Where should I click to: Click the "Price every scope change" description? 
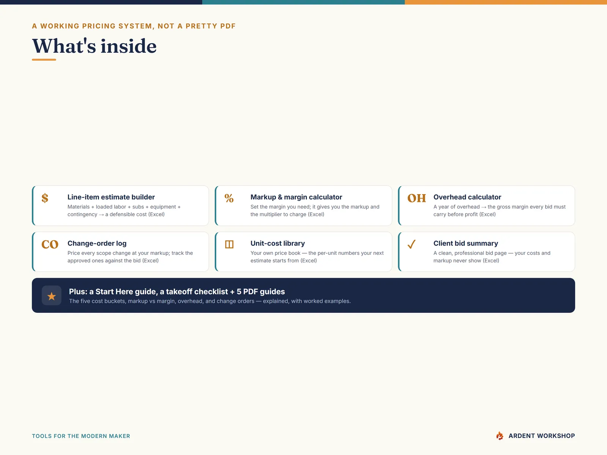pyautogui.click(x=130, y=257)
